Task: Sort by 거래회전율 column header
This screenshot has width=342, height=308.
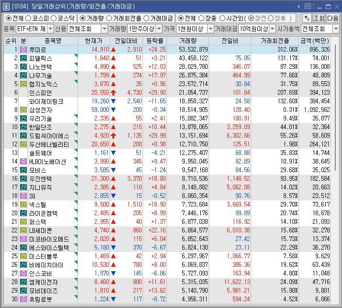Action: pyautogui.click(x=275, y=41)
